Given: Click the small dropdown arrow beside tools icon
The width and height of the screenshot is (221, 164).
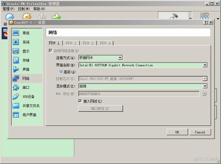Looking at the screenshot, I should (218, 18).
